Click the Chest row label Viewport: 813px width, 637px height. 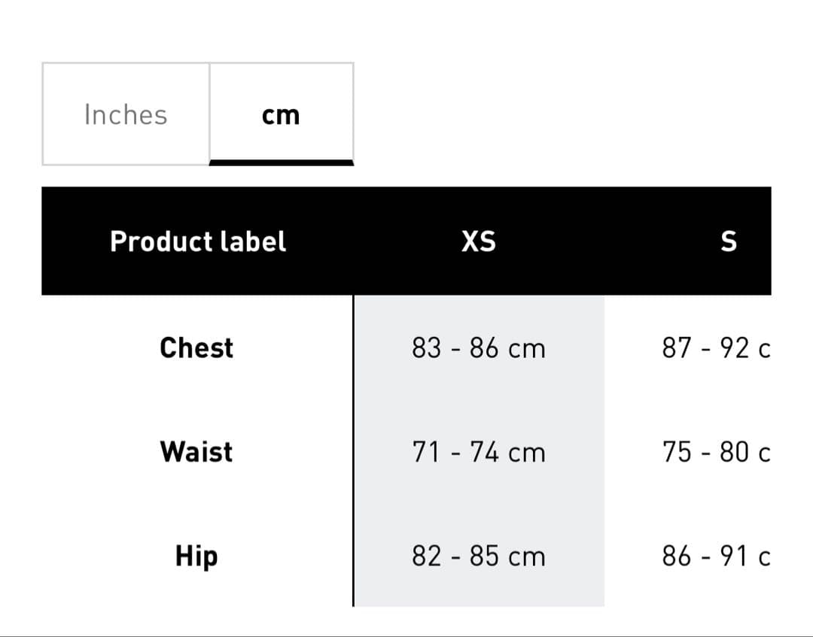tap(196, 348)
